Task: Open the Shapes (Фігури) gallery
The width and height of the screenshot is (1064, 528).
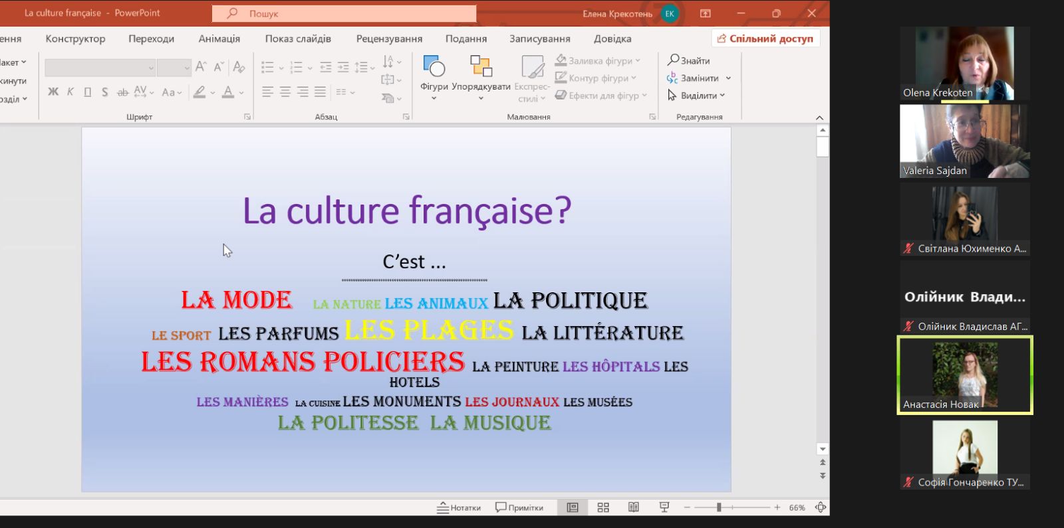Action: 434,73
